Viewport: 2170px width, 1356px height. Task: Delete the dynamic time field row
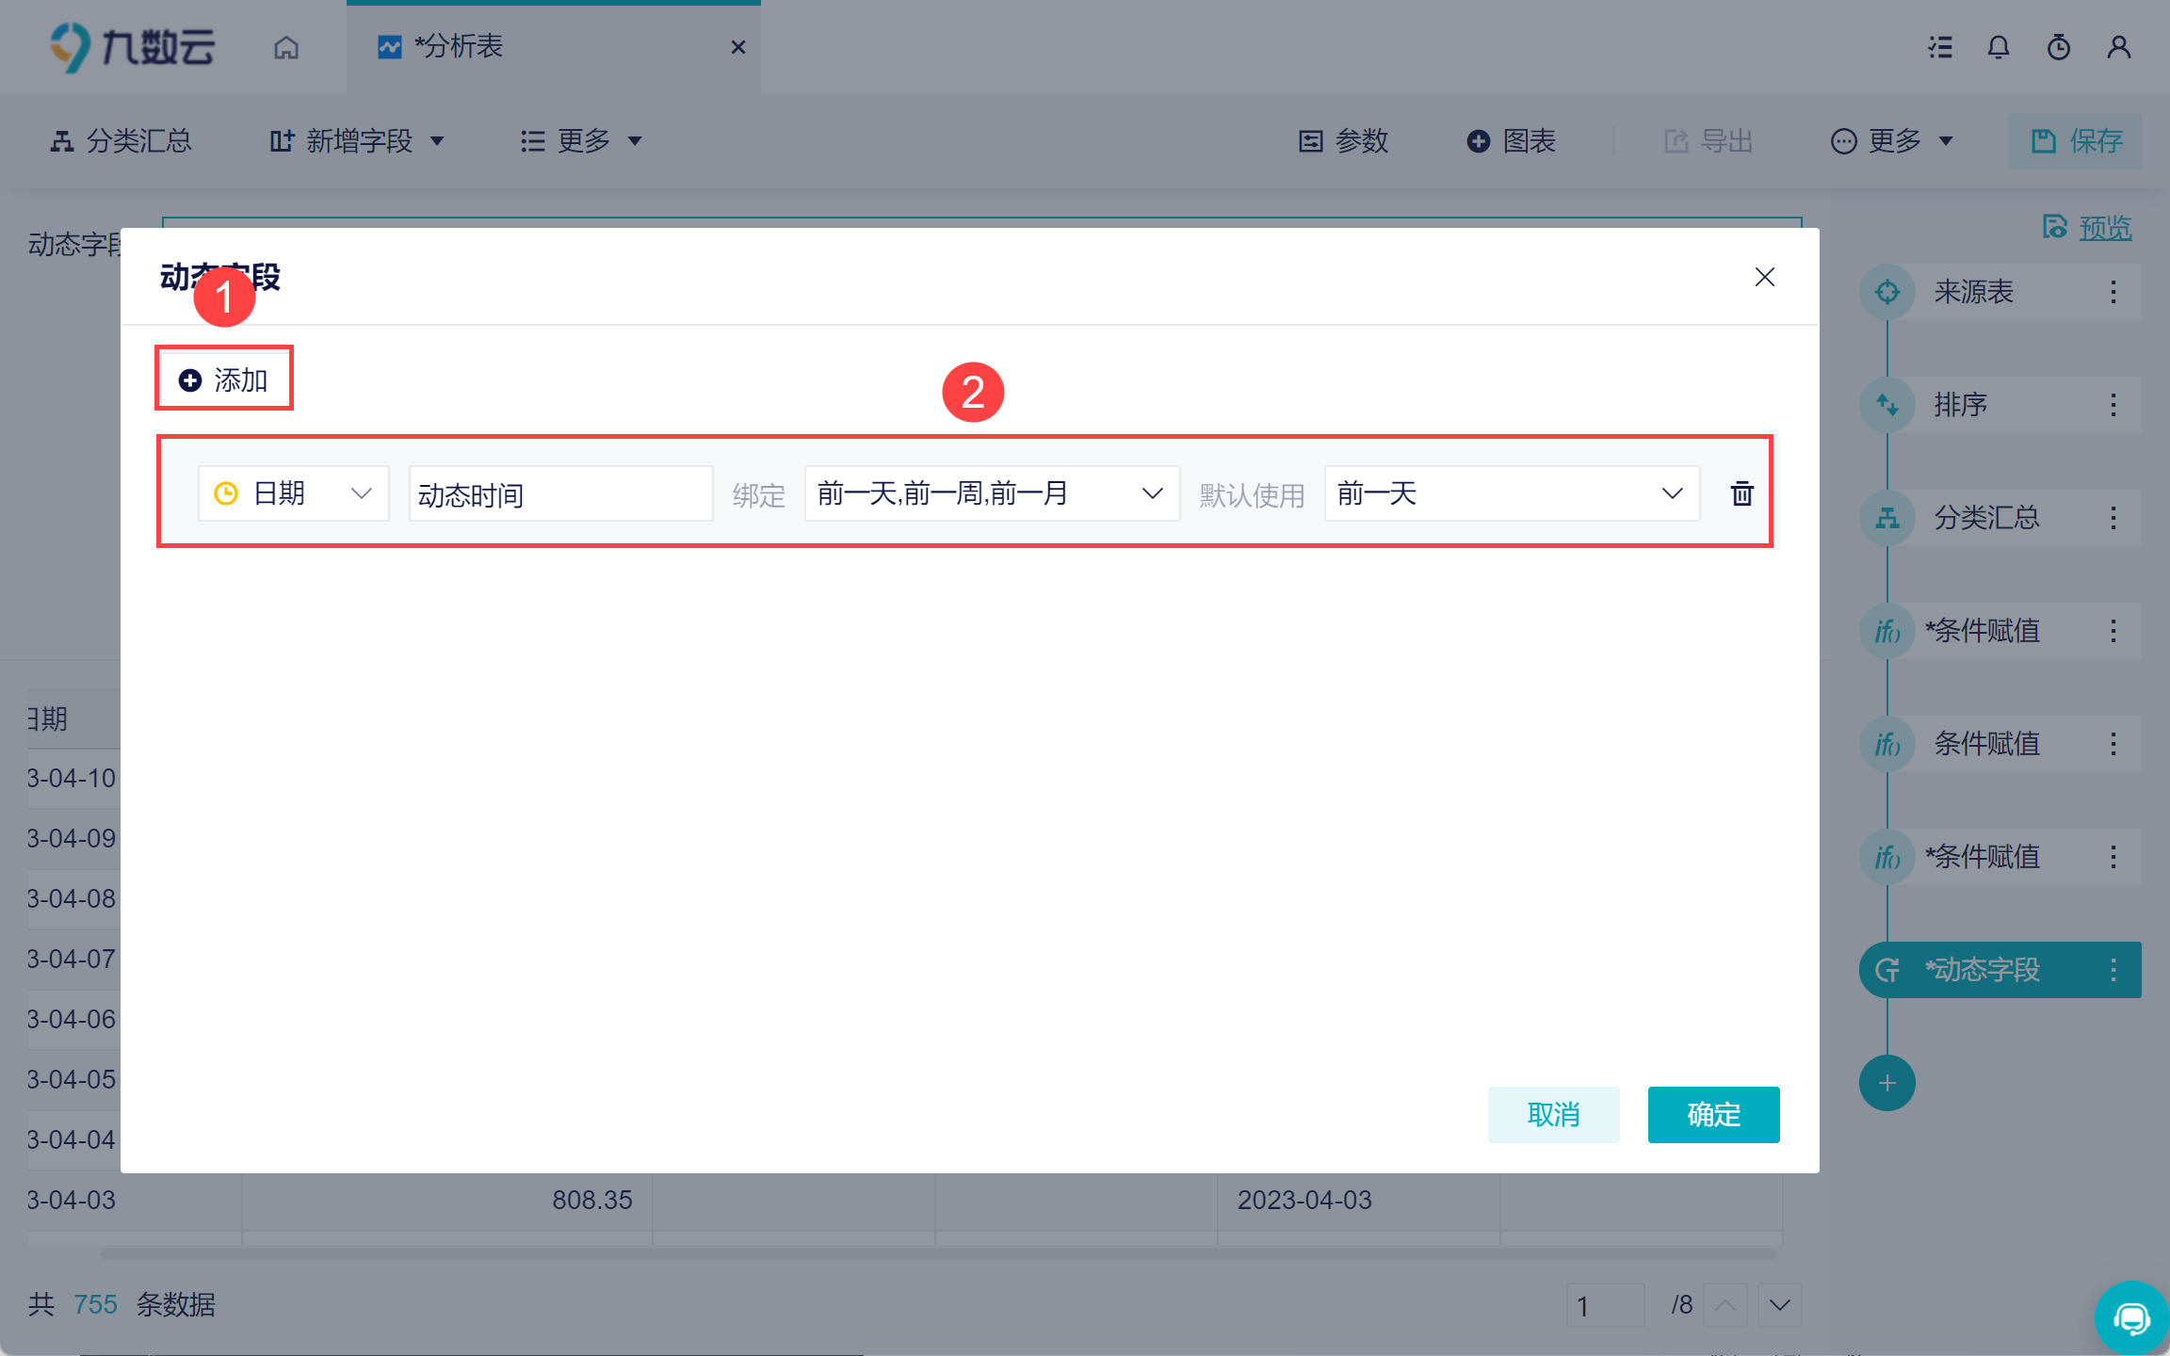tap(1741, 493)
